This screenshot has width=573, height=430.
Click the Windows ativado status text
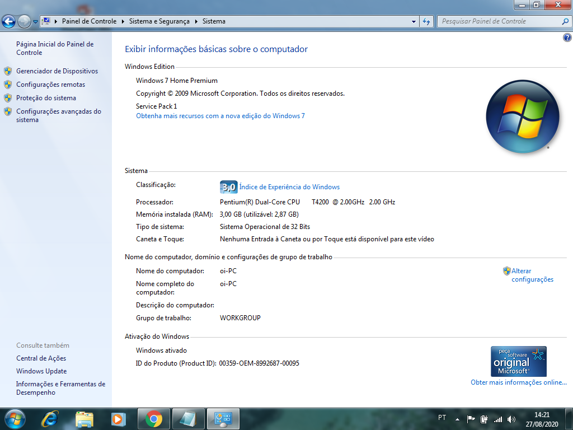pos(161,350)
